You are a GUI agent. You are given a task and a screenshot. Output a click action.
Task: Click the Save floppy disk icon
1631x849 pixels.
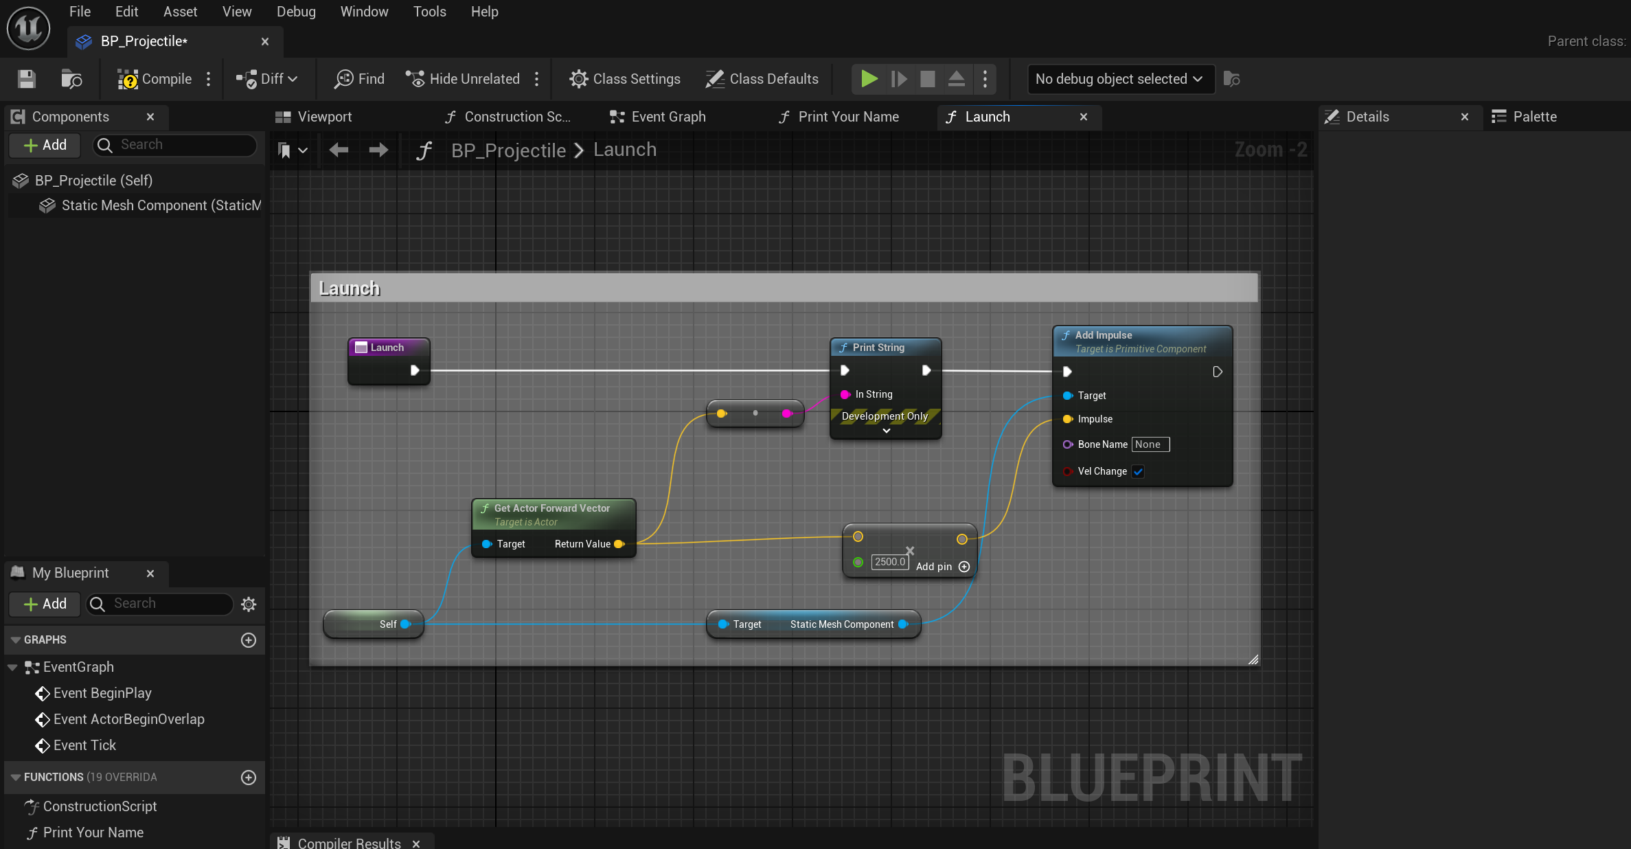27,79
